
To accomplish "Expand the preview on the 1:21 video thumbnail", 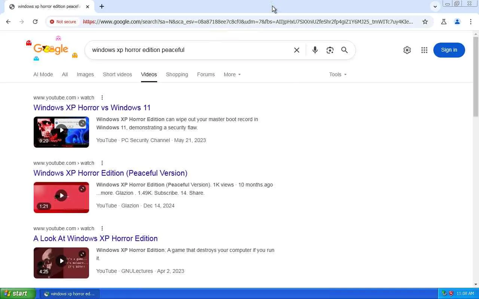I will coord(82,189).
